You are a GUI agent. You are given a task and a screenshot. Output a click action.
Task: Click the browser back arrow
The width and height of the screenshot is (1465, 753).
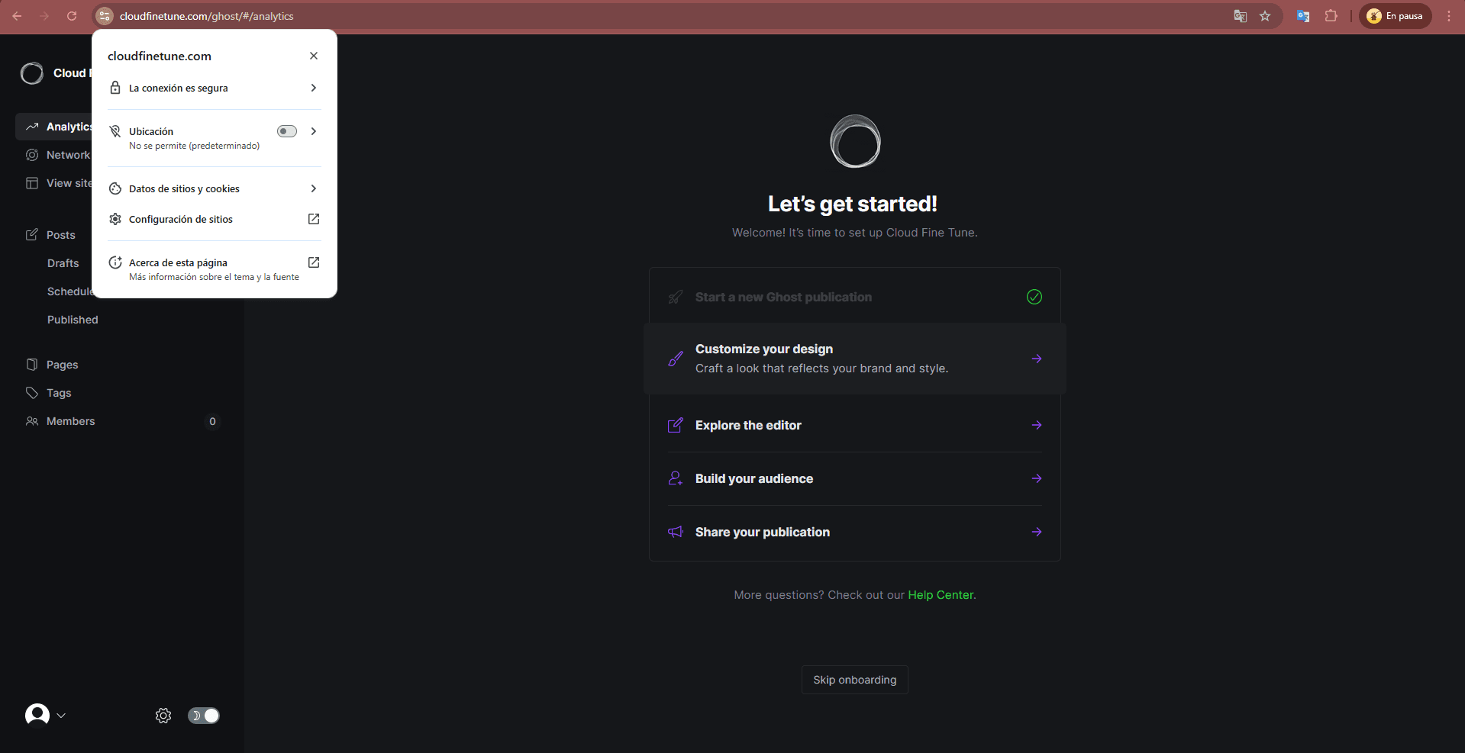pyautogui.click(x=17, y=16)
